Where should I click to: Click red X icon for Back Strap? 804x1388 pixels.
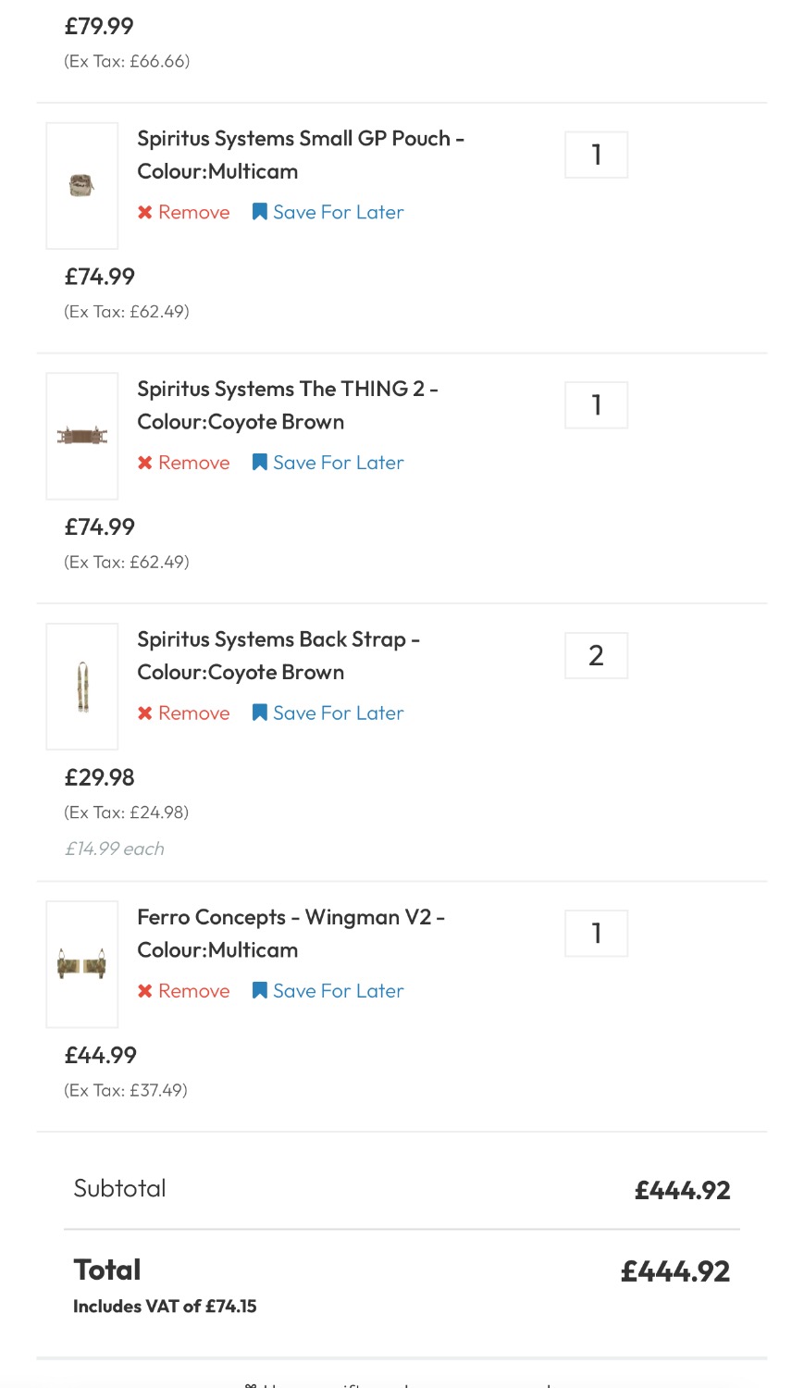coord(145,713)
